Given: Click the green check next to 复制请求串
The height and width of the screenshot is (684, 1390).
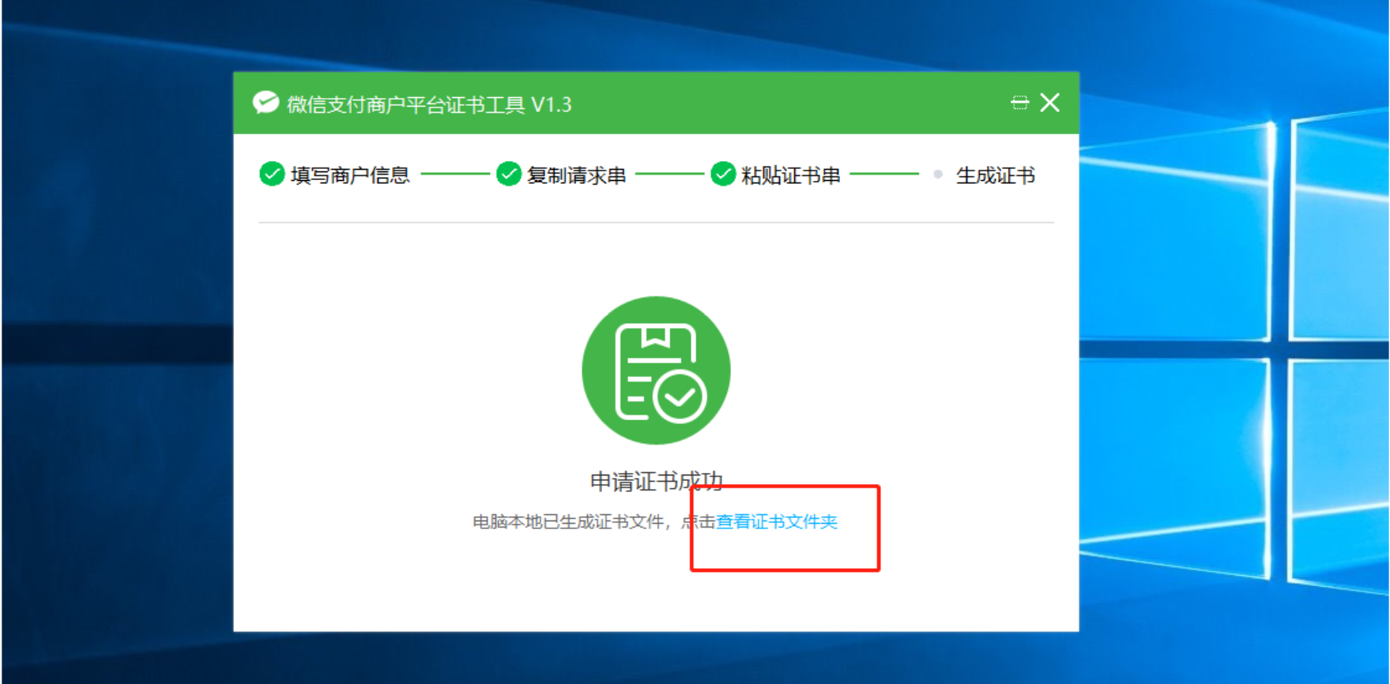Looking at the screenshot, I should [509, 174].
